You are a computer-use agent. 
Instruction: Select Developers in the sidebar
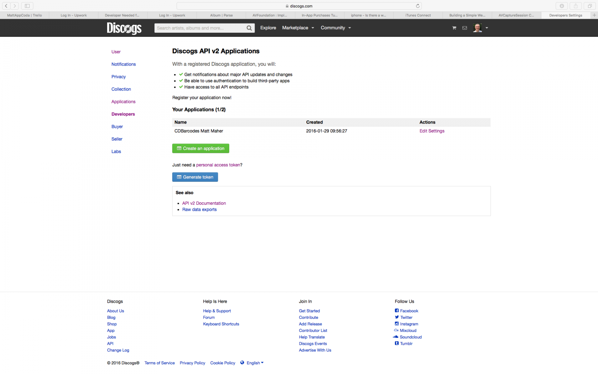tap(123, 114)
